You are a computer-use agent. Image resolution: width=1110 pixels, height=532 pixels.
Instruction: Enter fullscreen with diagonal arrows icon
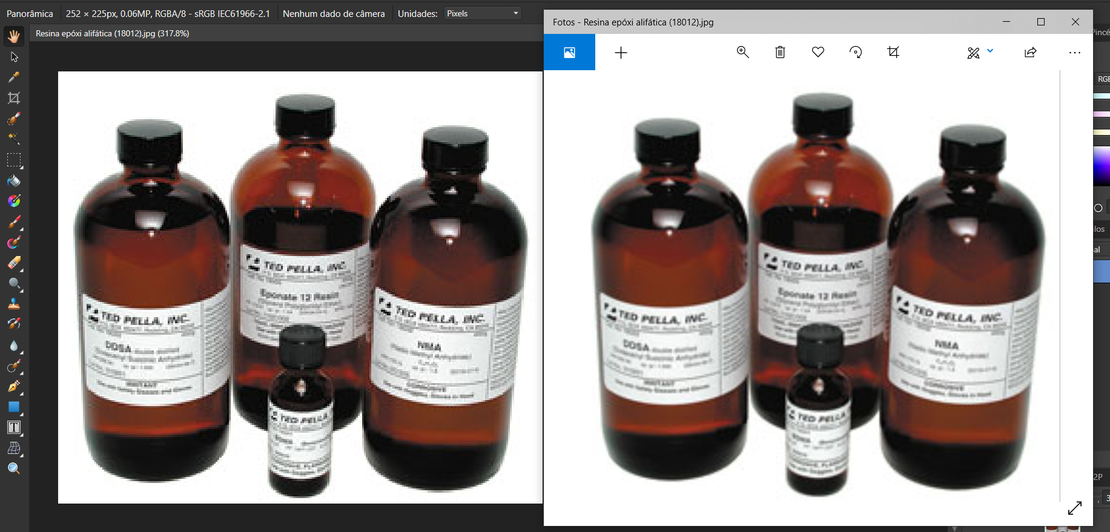(1075, 508)
